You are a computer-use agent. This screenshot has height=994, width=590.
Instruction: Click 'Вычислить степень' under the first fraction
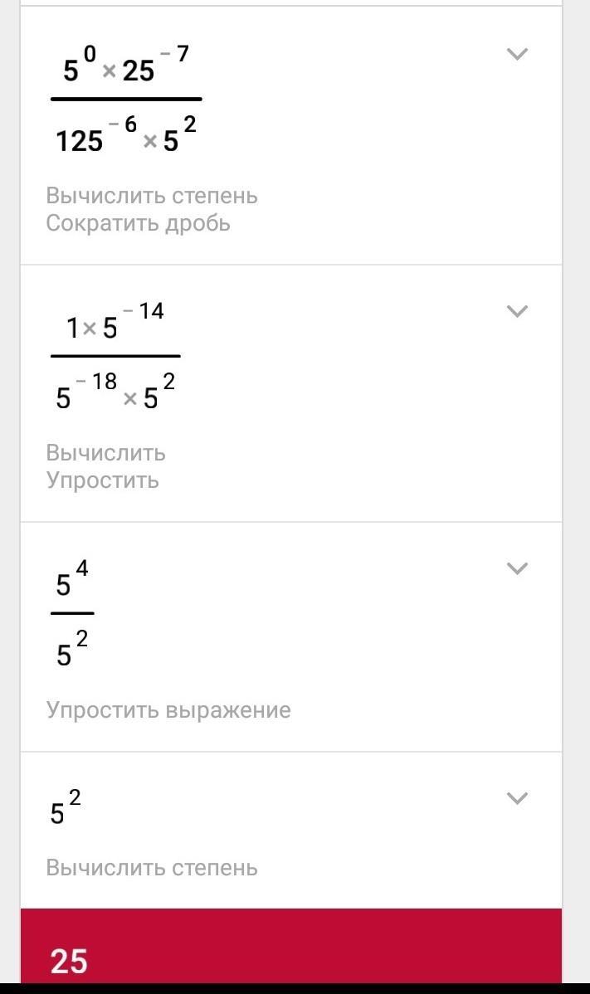[152, 196]
